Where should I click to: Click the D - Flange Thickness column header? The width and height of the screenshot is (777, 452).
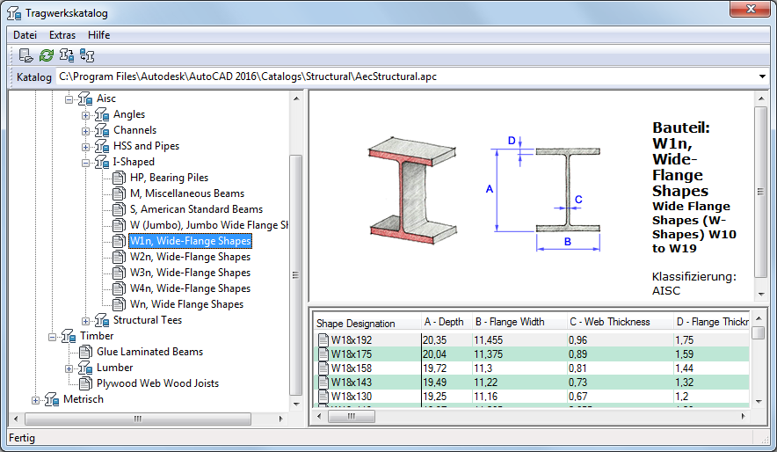click(712, 323)
